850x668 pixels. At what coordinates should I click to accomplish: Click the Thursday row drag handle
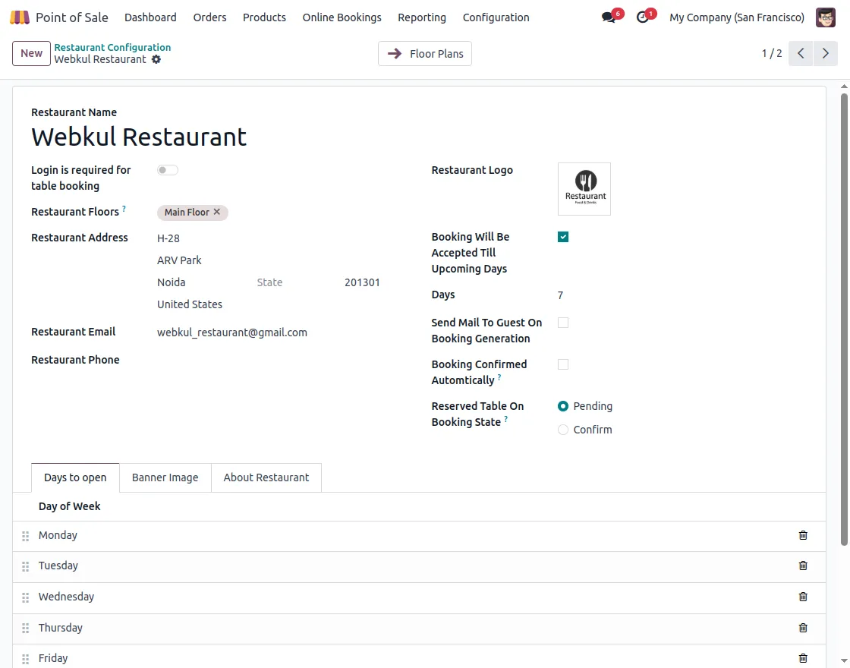tap(25, 629)
